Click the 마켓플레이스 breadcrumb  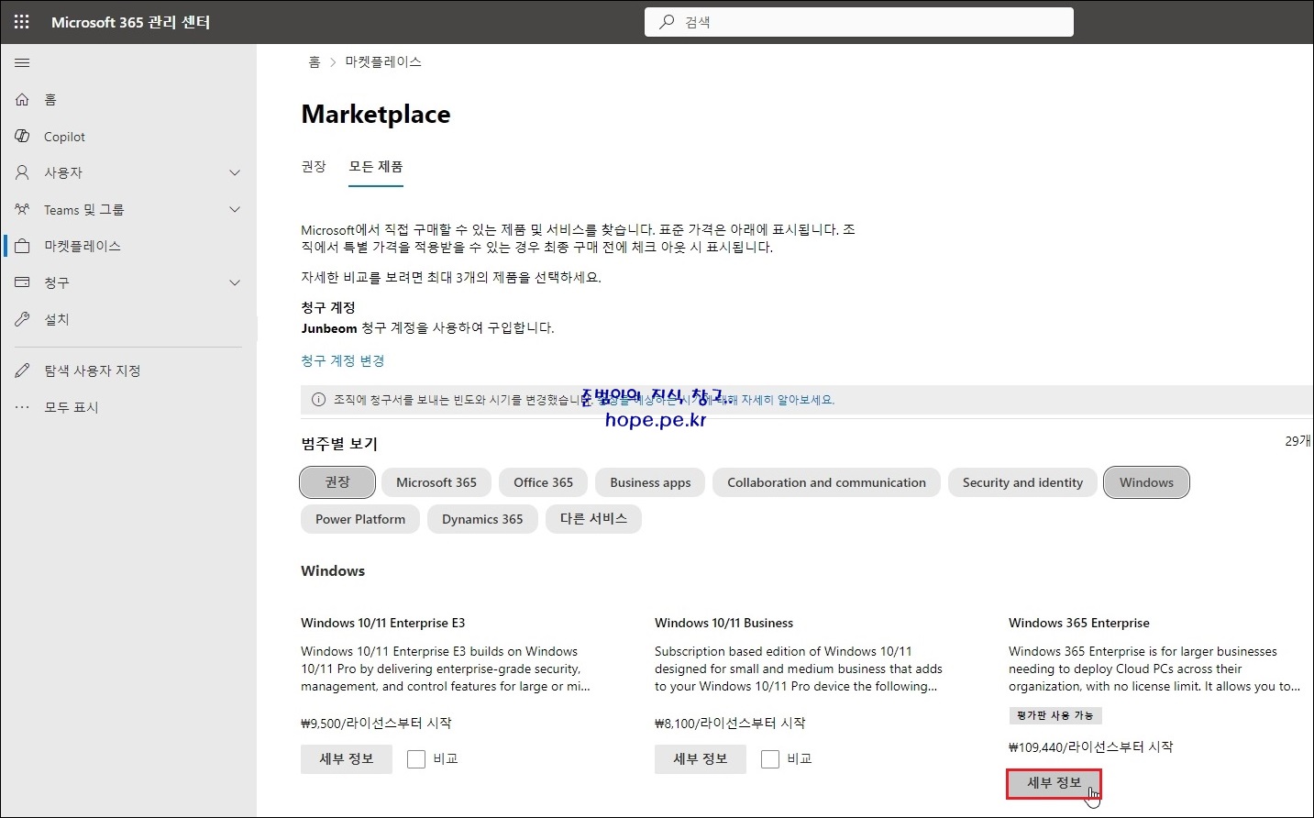383,62
